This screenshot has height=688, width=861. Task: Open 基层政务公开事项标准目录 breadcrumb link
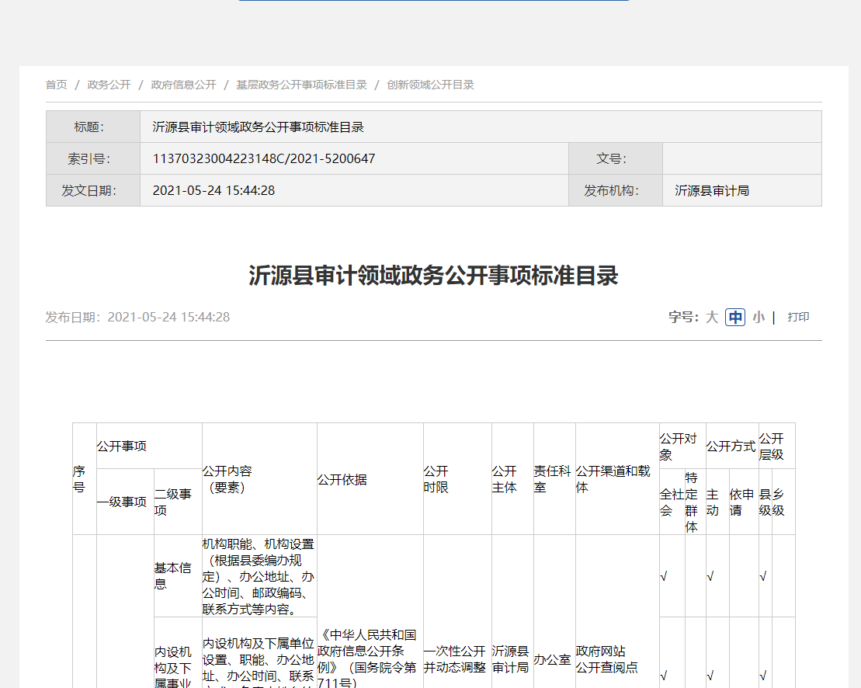pyautogui.click(x=301, y=85)
